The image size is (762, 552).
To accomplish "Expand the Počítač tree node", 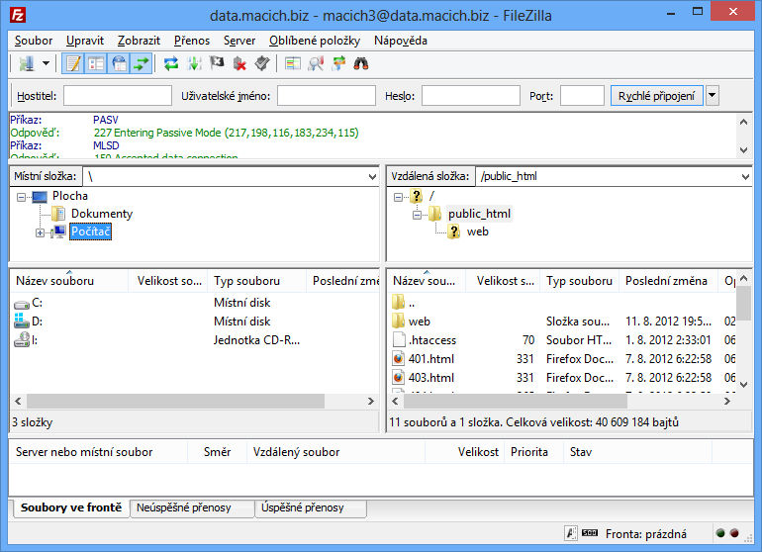I will pos(40,232).
